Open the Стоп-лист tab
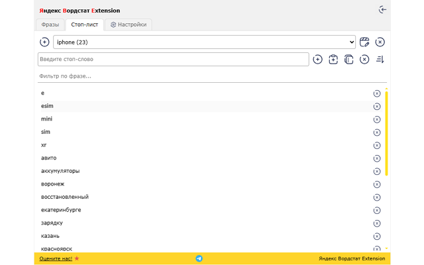 [84, 25]
